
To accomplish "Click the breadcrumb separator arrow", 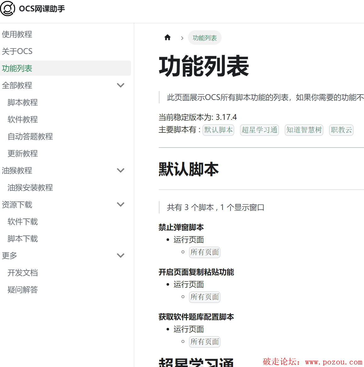I will click(182, 38).
